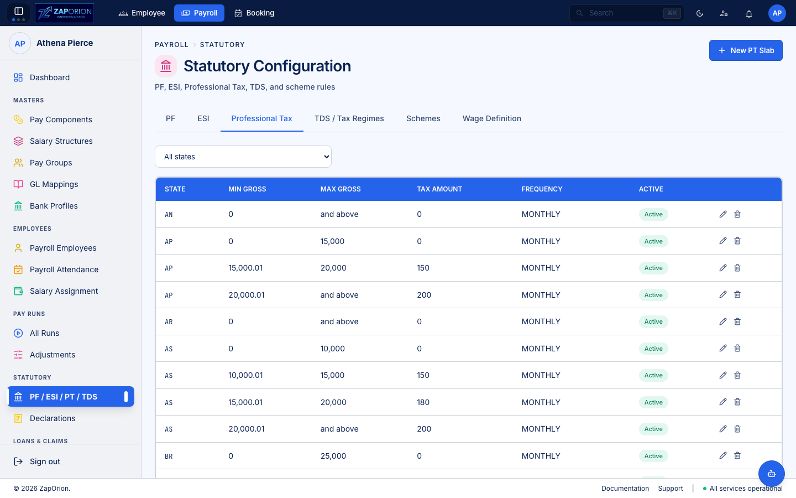Click the Athena Pierce profile name

pyautogui.click(x=65, y=43)
